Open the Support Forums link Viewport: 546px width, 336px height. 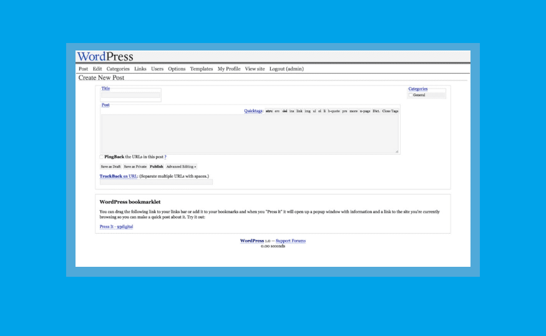(291, 241)
